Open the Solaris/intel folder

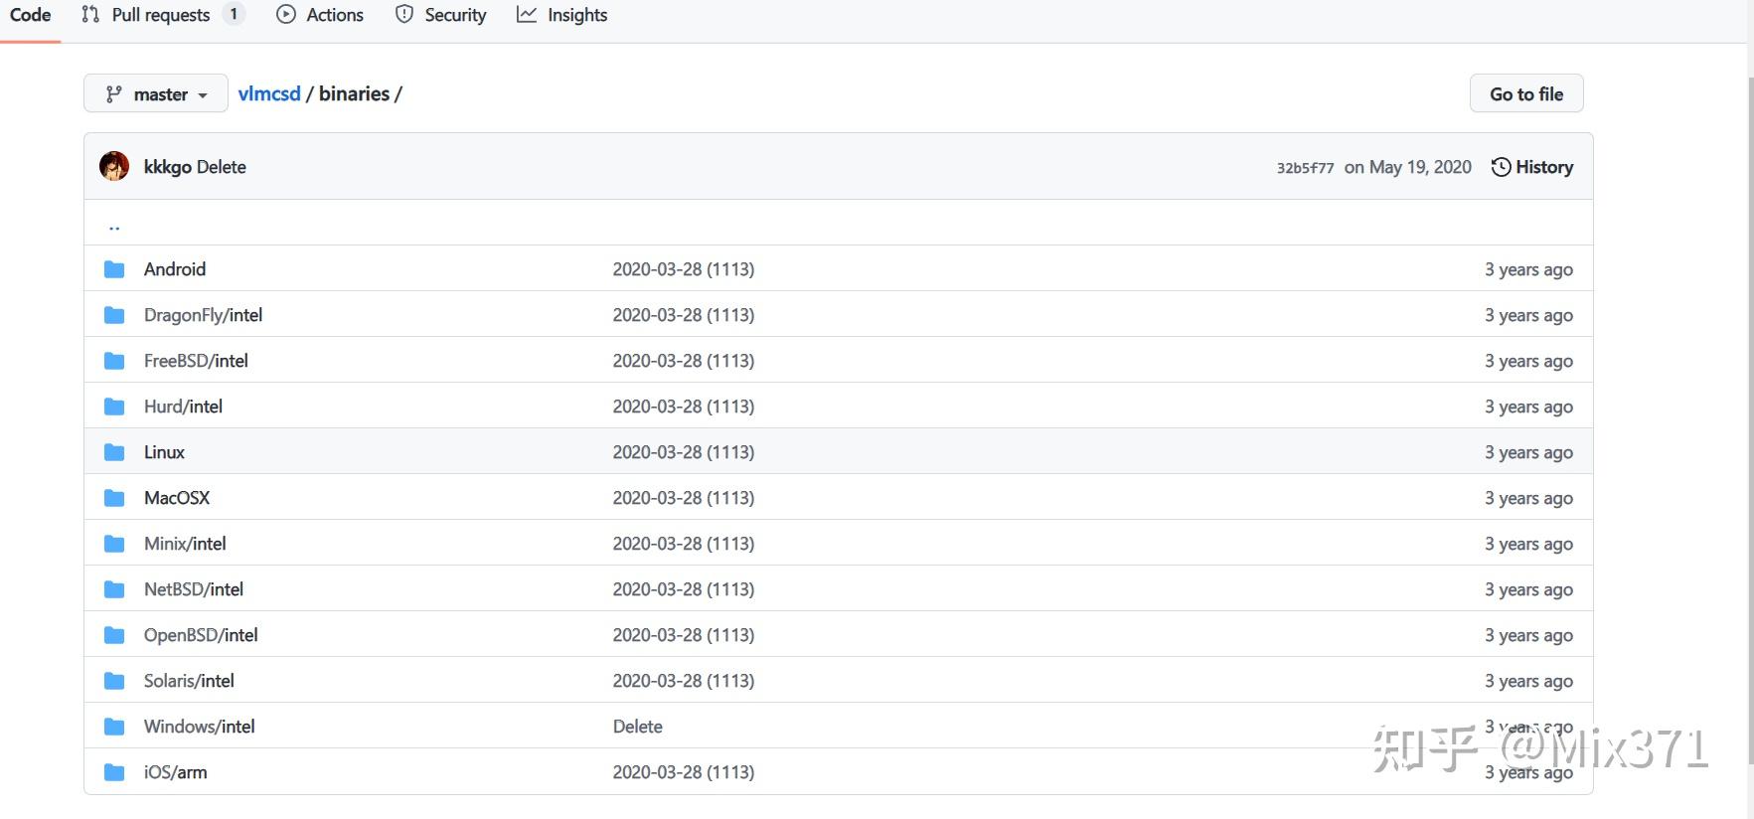[189, 681]
